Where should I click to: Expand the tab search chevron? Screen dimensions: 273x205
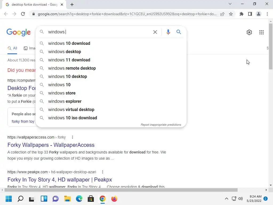(230, 4)
